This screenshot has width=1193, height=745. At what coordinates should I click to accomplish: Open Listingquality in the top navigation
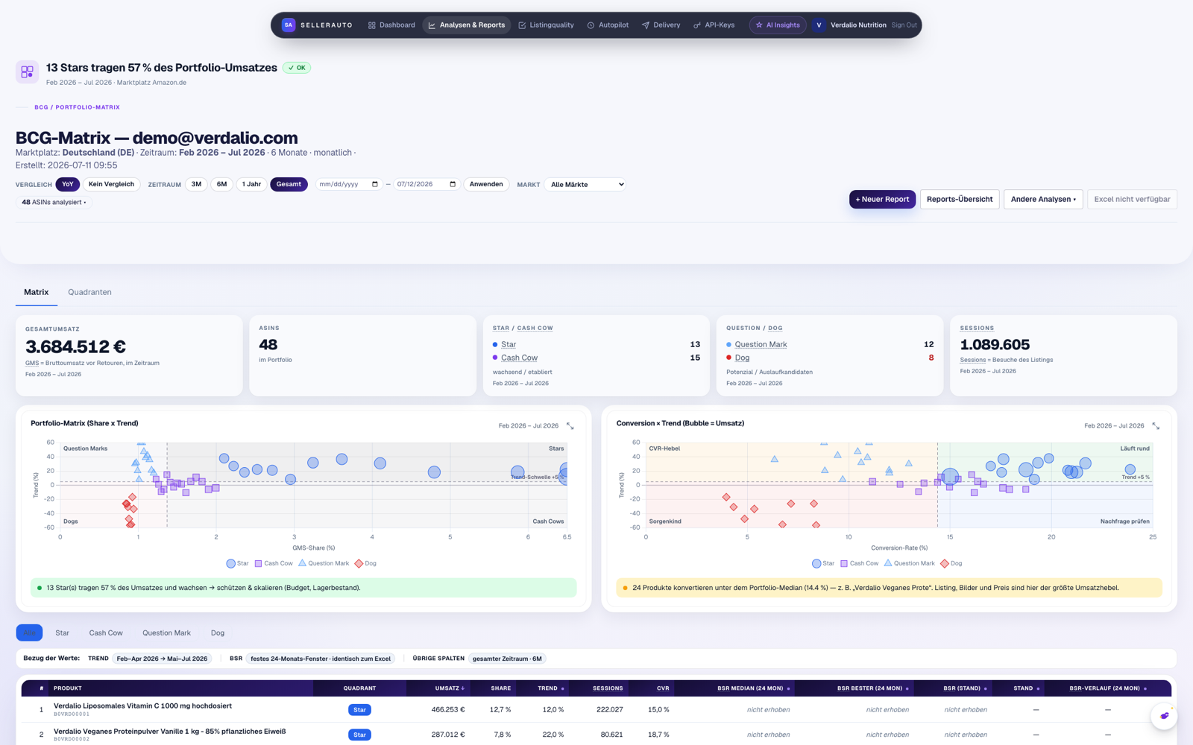coord(547,25)
